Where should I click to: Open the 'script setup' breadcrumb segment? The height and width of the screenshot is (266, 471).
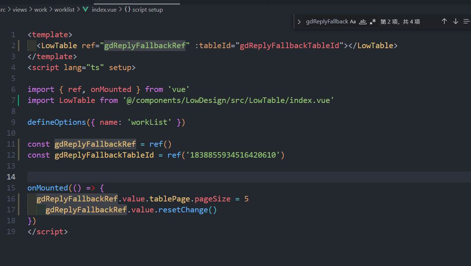click(148, 10)
